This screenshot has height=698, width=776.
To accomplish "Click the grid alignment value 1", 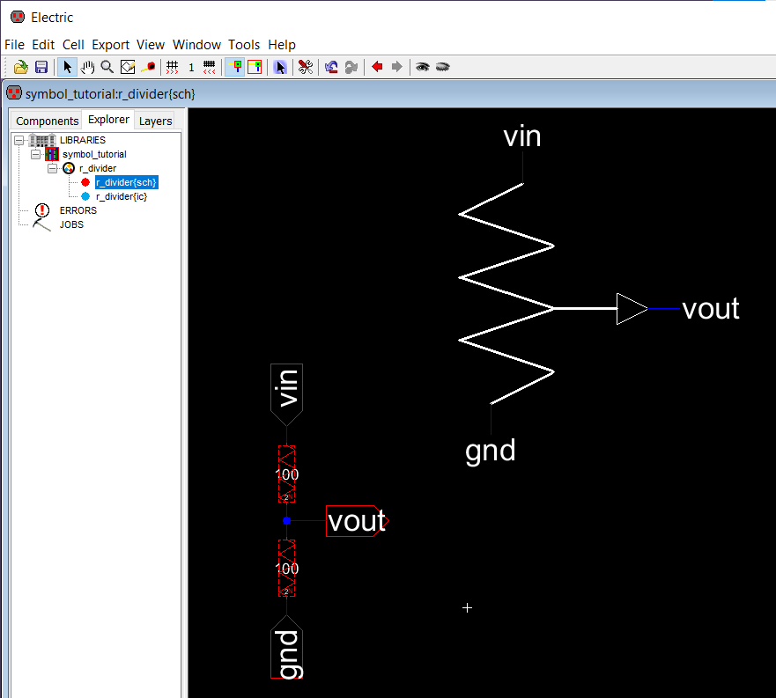I will (x=191, y=67).
